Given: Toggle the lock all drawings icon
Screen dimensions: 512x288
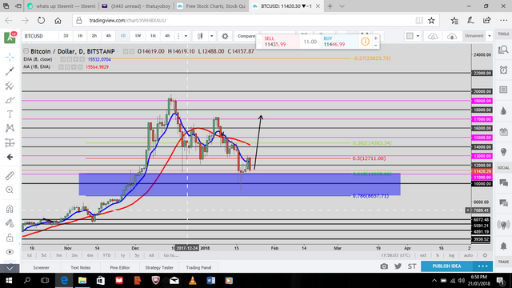Looking at the screenshot, I should coord(10,238).
